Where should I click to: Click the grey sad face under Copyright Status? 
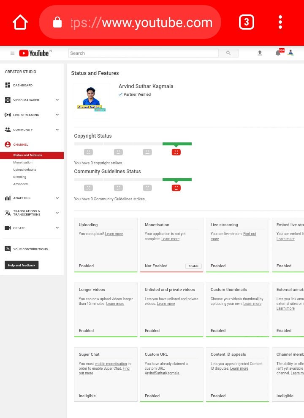[88, 152]
